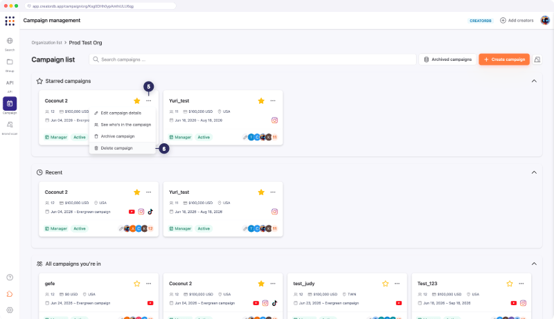The height and width of the screenshot is (319, 554).
Task: Toggle star on All campaigns Coconut 2 card
Action: pyautogui.click(x=261, y=284)
